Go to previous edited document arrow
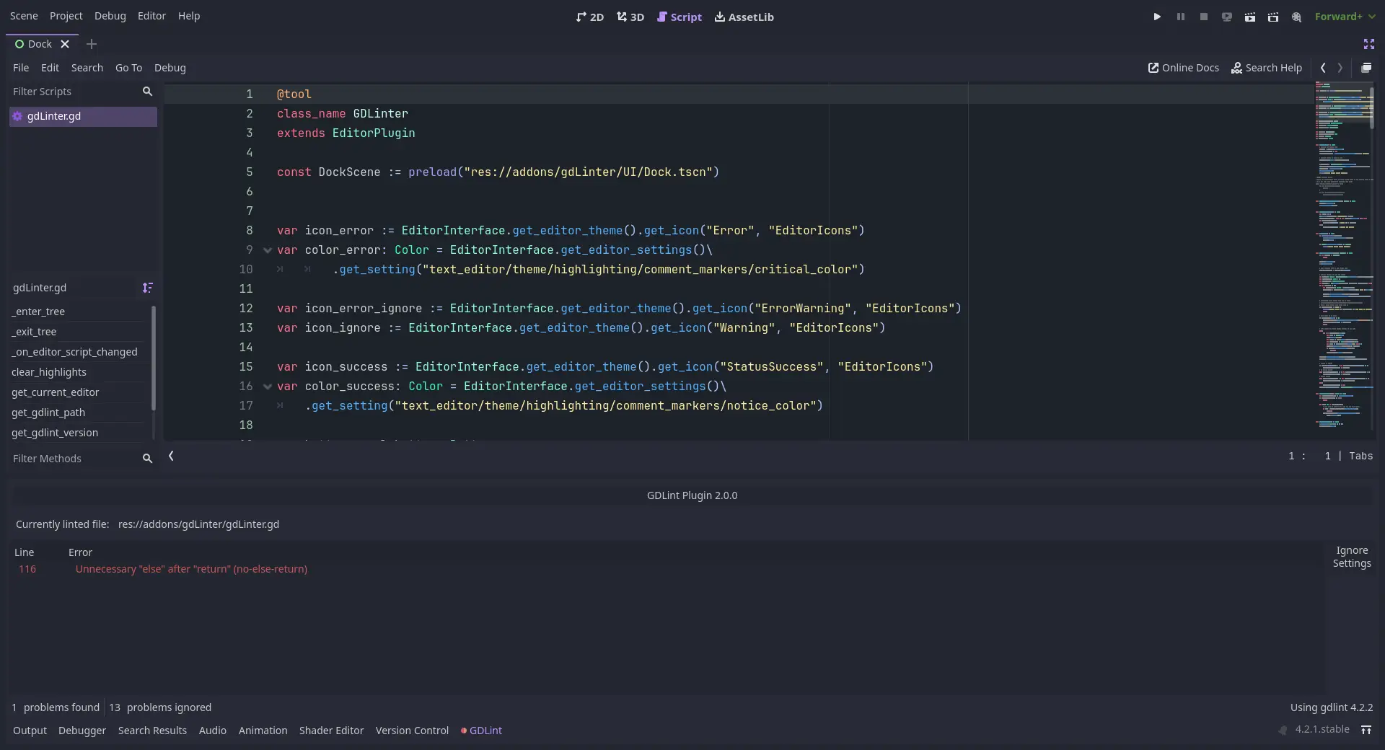Screen dimensions: 1385x750 pos(1323,68)
